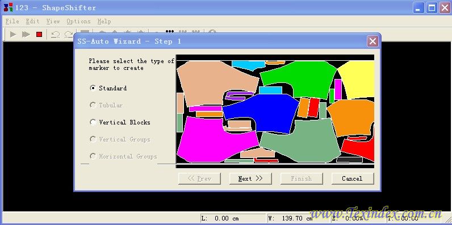Close the SS-Auto Wizard dialog
The width and height of the screenshot is (452, 225).
click(x=373, y=41)
